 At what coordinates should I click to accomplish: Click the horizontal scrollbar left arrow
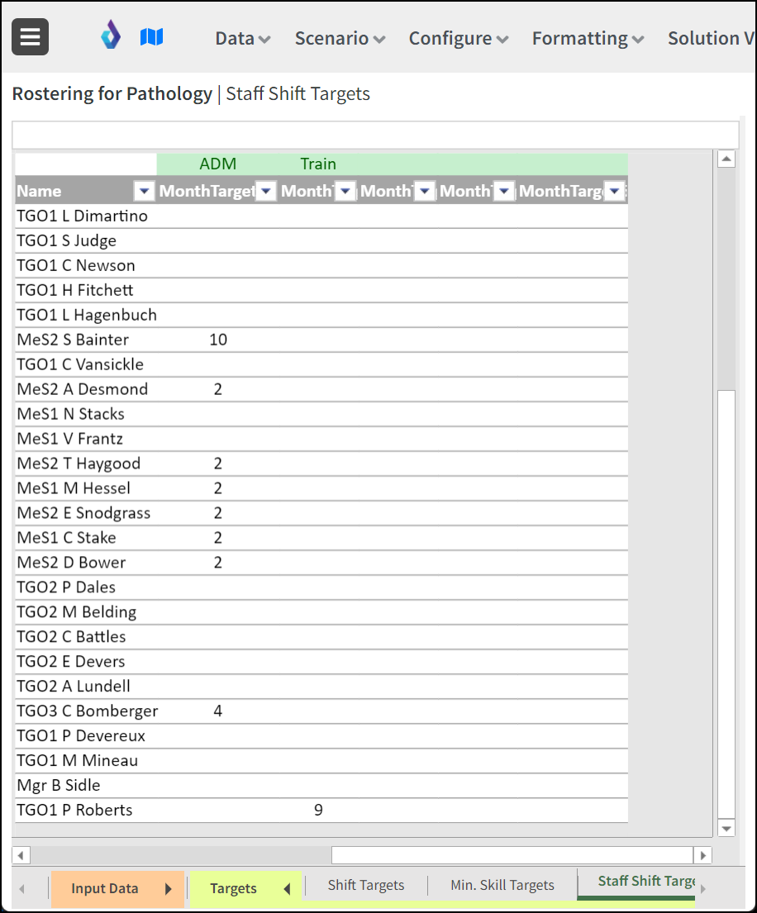[x=21, y=855]
